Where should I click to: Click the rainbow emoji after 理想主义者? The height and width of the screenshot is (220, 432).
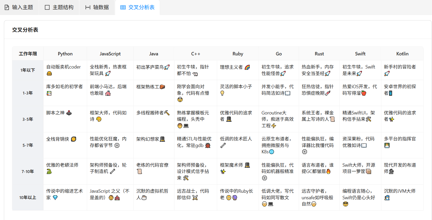(247, 67)
